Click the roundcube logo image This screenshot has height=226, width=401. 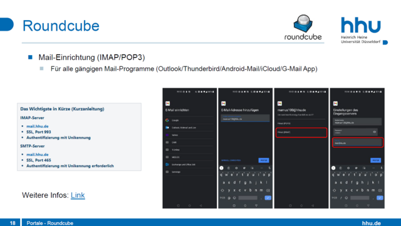(x=303, y=28)
